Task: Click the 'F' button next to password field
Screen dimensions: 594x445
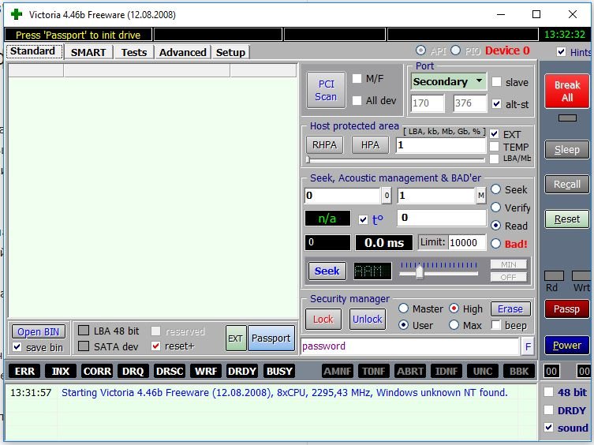Action: click(x=528, y=346)
